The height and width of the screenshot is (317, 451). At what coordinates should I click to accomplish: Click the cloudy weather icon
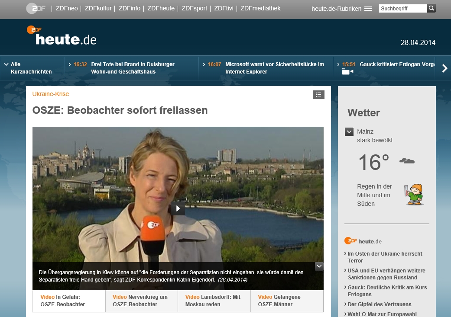click(407, 161)
